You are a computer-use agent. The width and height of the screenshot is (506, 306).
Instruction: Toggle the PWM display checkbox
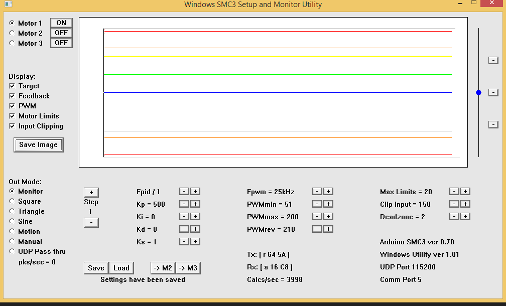(x=12, y=106)
